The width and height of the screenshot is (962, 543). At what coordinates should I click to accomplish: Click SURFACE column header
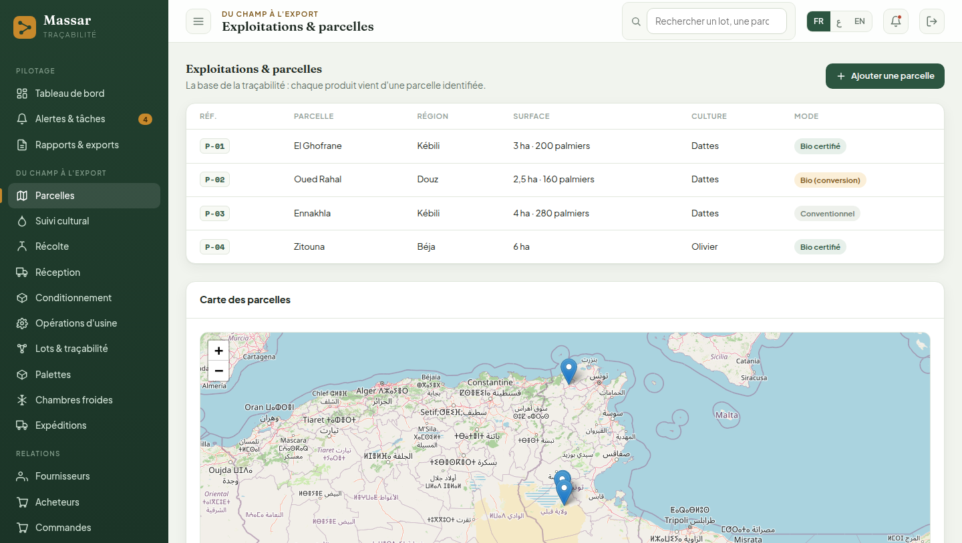[x=531, y=116]
